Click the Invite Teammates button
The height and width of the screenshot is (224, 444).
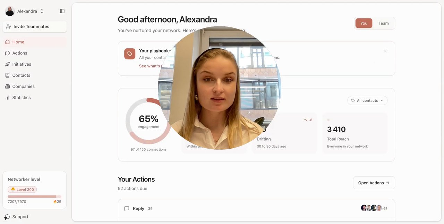[34, 26]
